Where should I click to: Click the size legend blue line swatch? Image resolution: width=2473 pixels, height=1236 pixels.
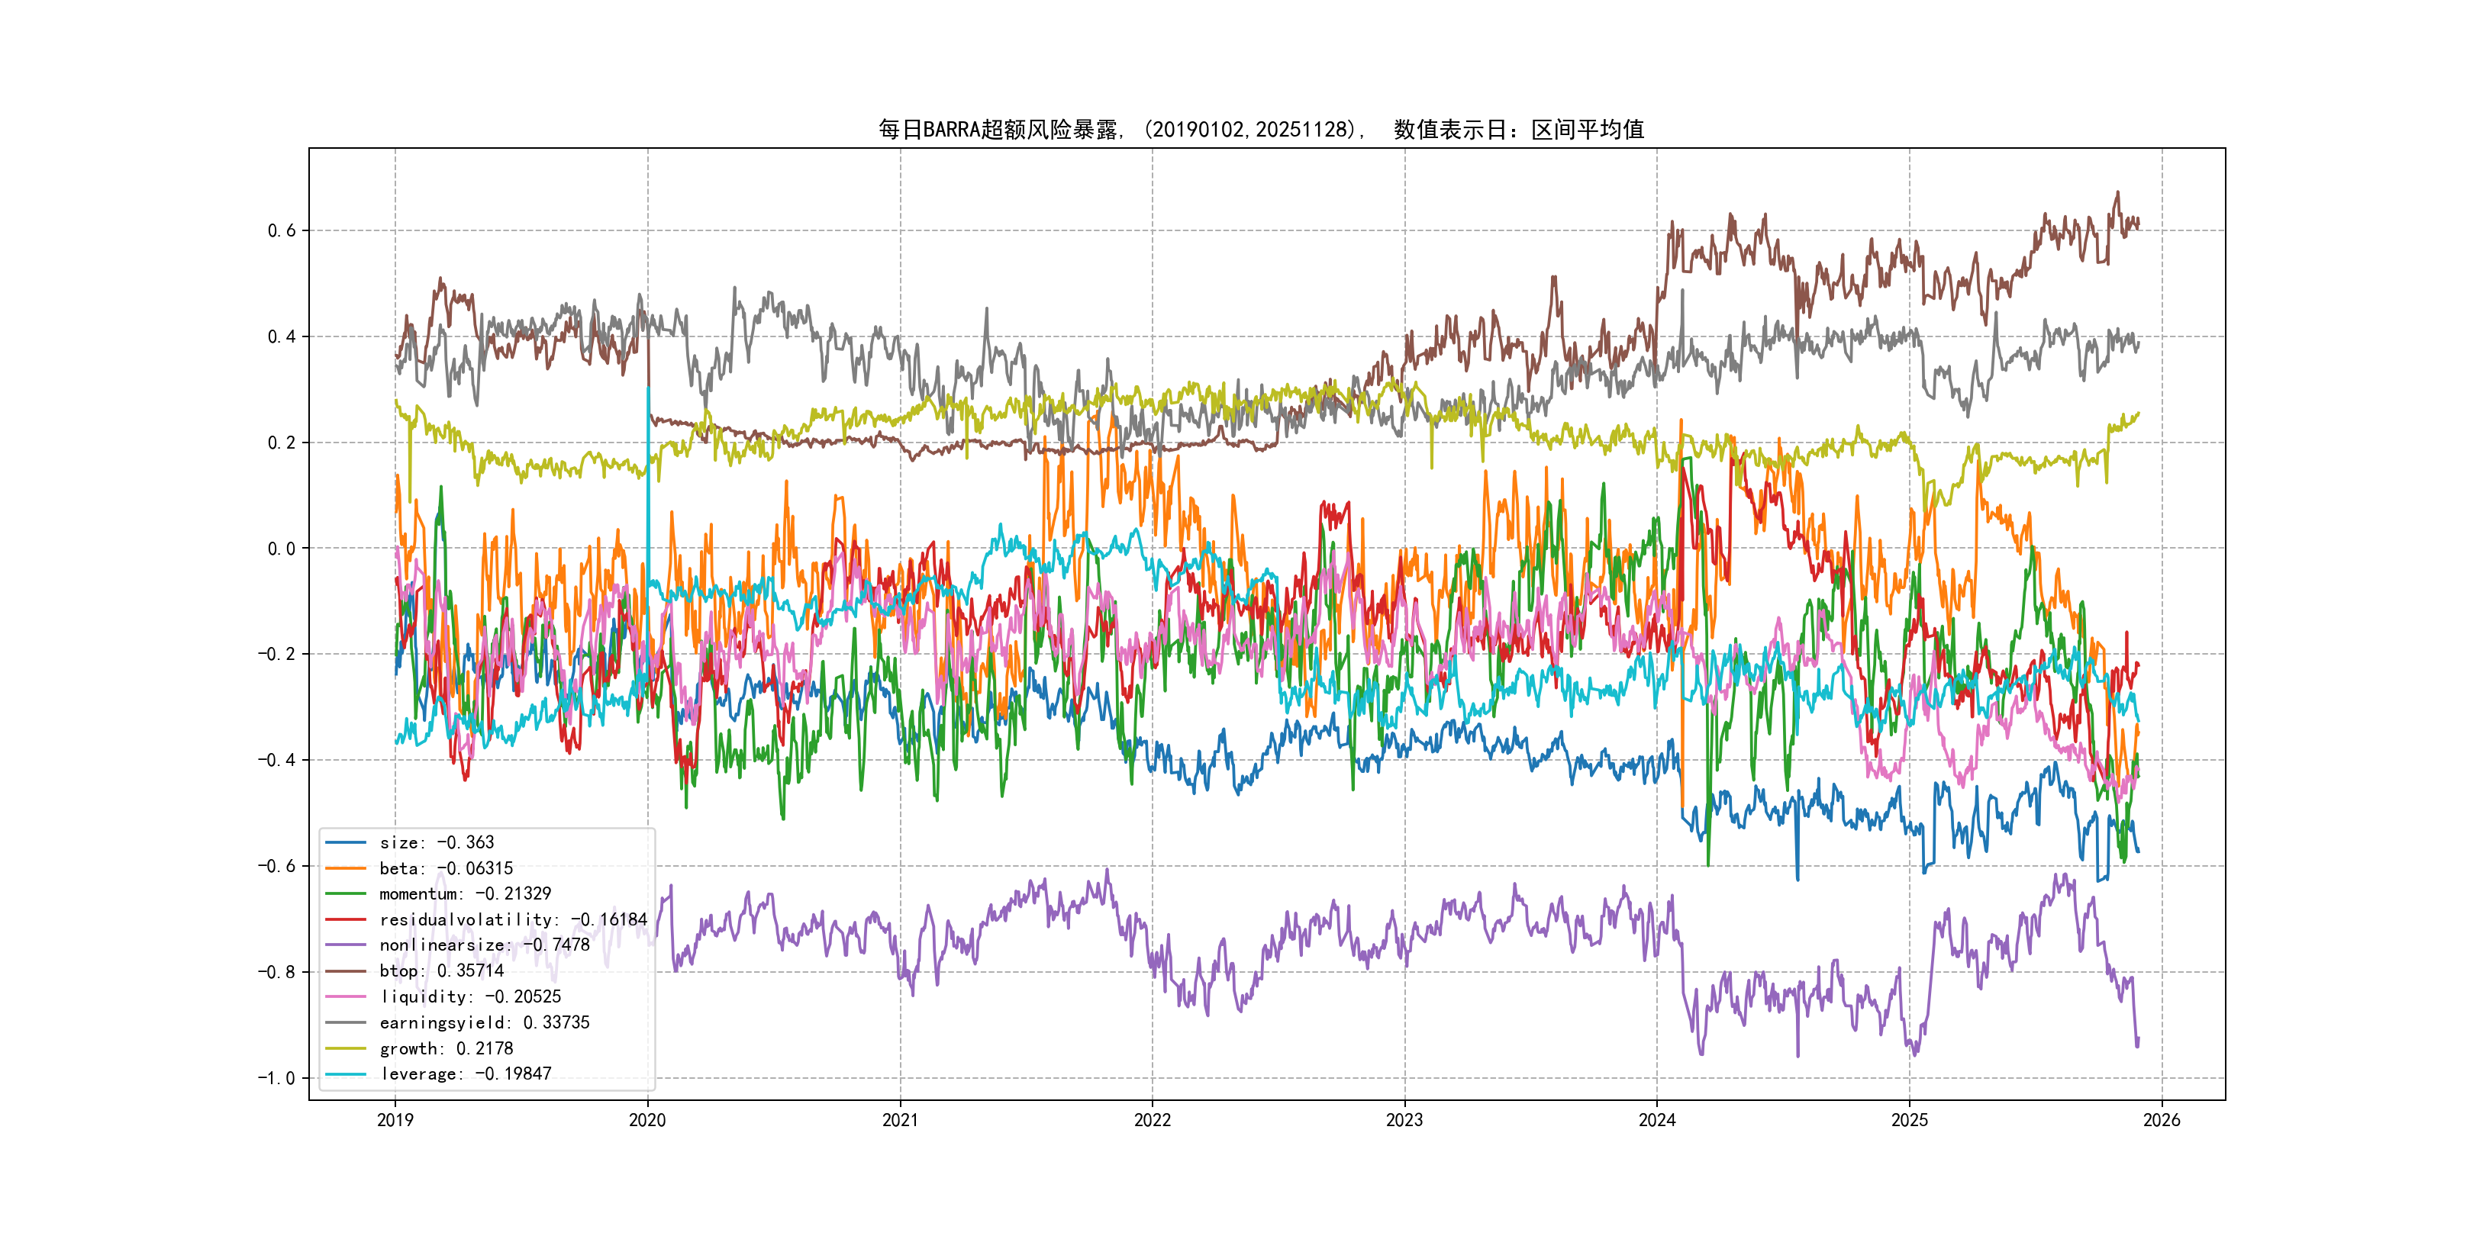tap(346, 842)
